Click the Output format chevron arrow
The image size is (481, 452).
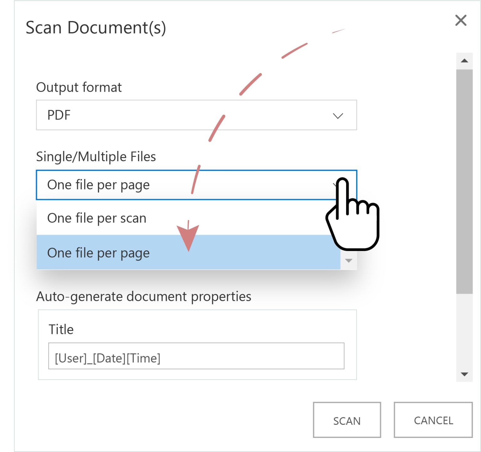pos(337,116)
